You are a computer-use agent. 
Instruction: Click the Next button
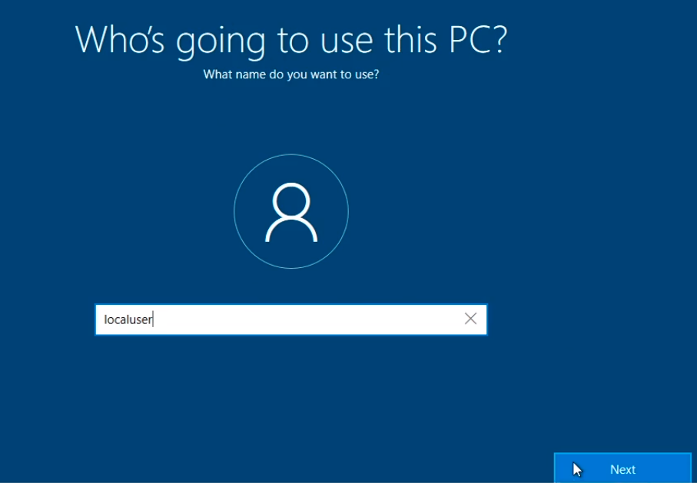tap(622, 468)
